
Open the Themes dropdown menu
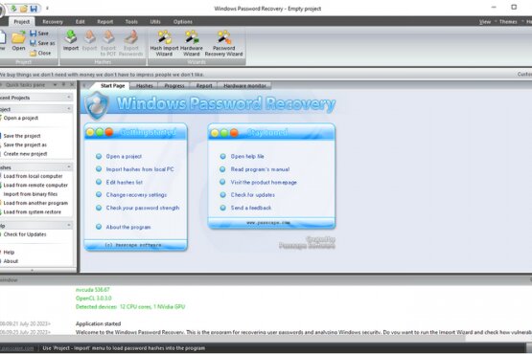508,22
